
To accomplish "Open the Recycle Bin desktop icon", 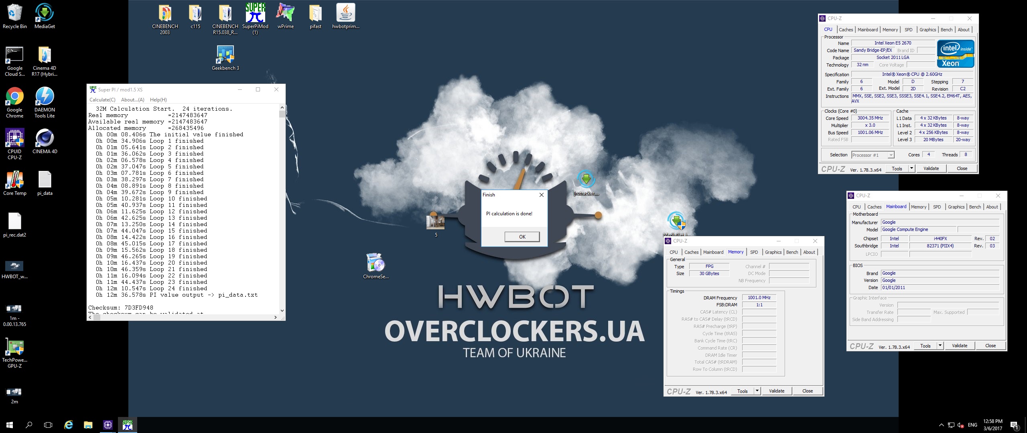I will [x=15, y=16].
